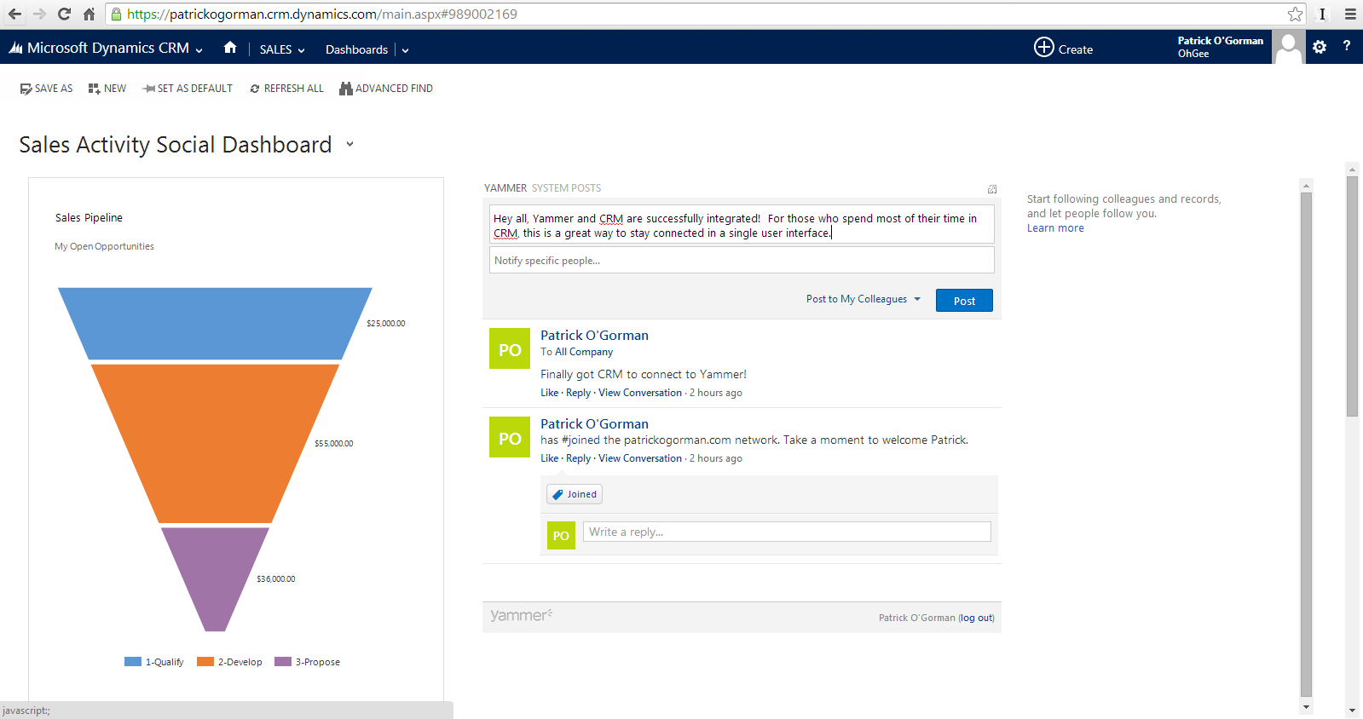Screen dimensions: 1363x719
Task: Expand the Microsoft Dynamics CRM navigation chevron
Action: coord(199,50)
